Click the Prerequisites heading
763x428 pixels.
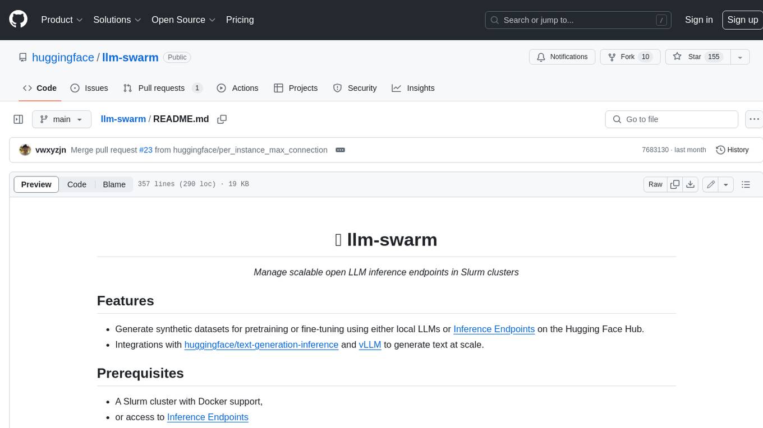(x=140, y=373)
